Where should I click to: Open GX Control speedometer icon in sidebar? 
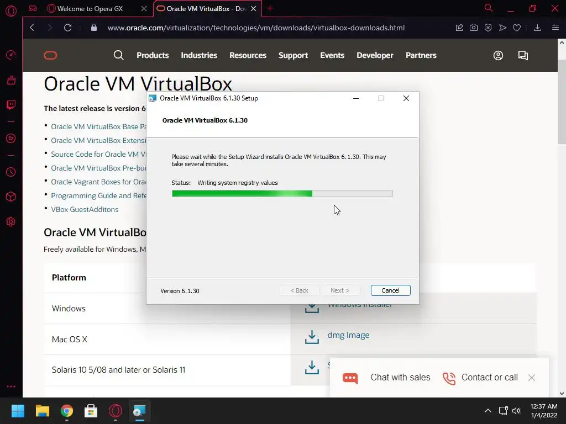pos(11,55)
